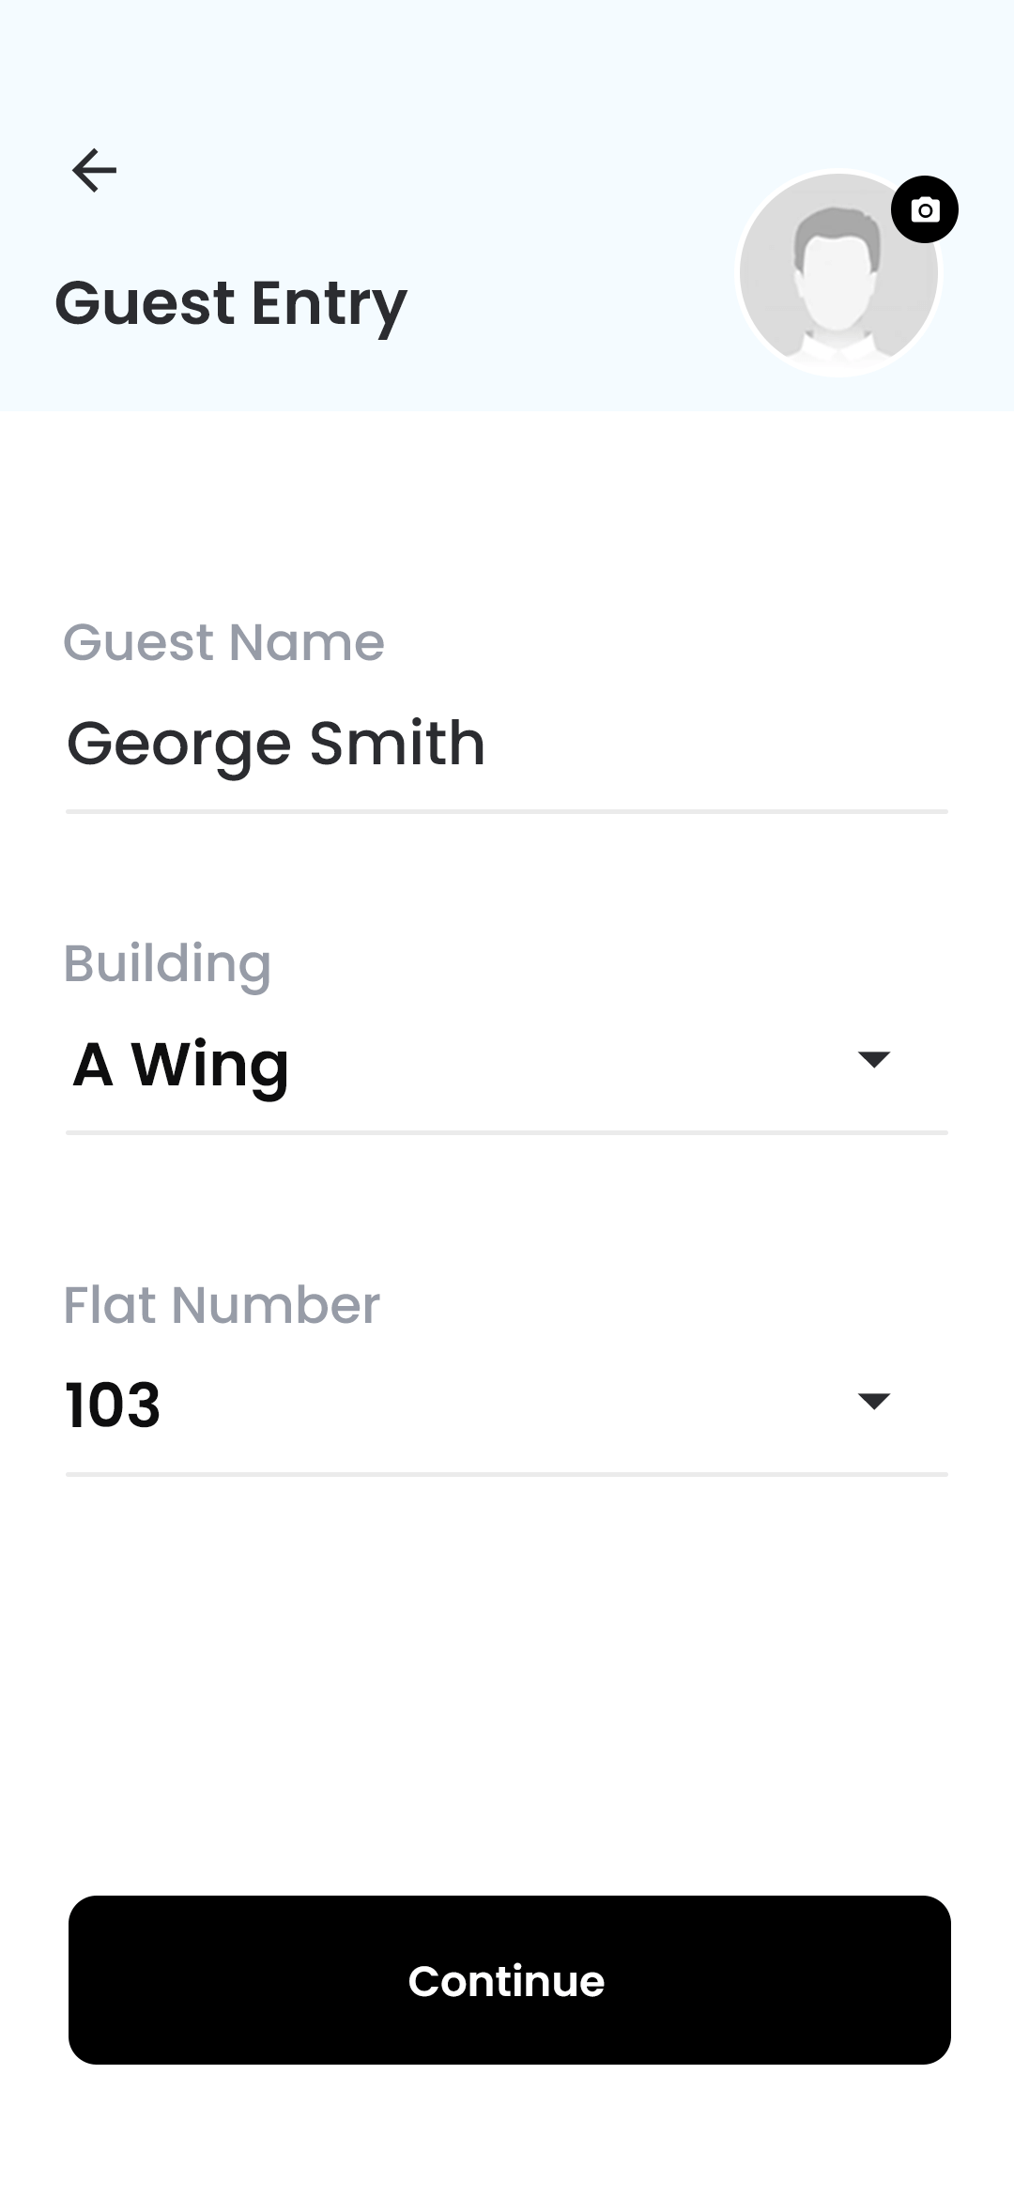Expand the Building dropdown arrow

(x=873, y=1059)
